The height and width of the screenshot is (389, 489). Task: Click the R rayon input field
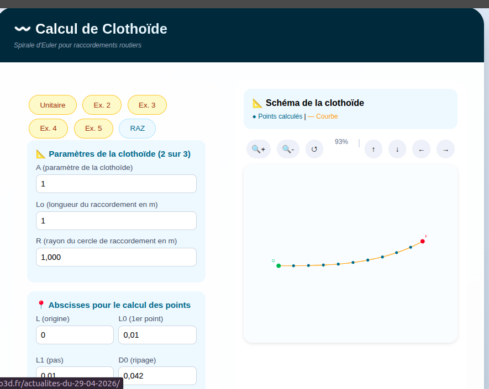click(116, 257)
